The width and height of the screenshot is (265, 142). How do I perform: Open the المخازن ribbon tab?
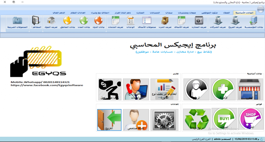coord(140,13)
